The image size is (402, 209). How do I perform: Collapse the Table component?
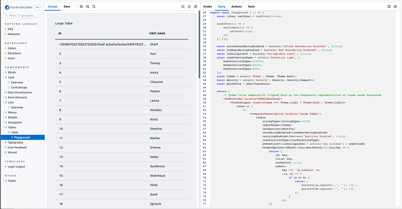[x=14, y=133]
